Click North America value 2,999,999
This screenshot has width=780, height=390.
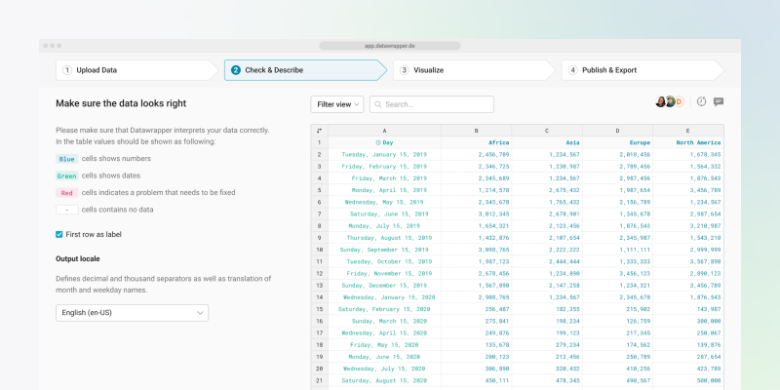(688, 250)
